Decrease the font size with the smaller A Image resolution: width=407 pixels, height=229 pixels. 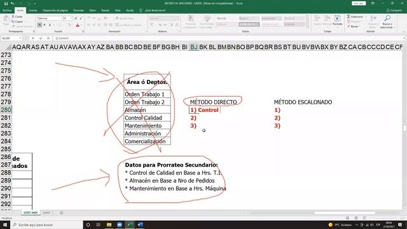[81, 18]
